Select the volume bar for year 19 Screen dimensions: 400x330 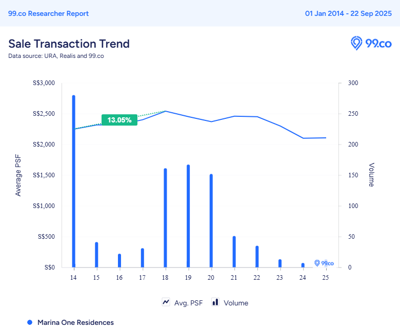pyautogui.click(x=188, y=215)
